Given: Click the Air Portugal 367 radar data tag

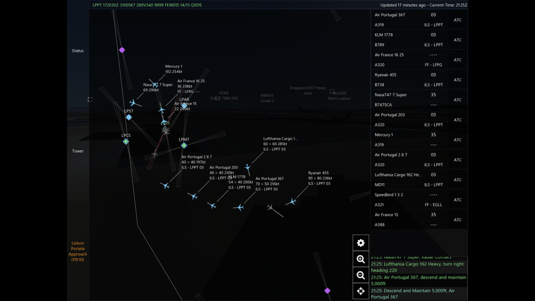Looking at the screenshot, I should coord(270,184).
